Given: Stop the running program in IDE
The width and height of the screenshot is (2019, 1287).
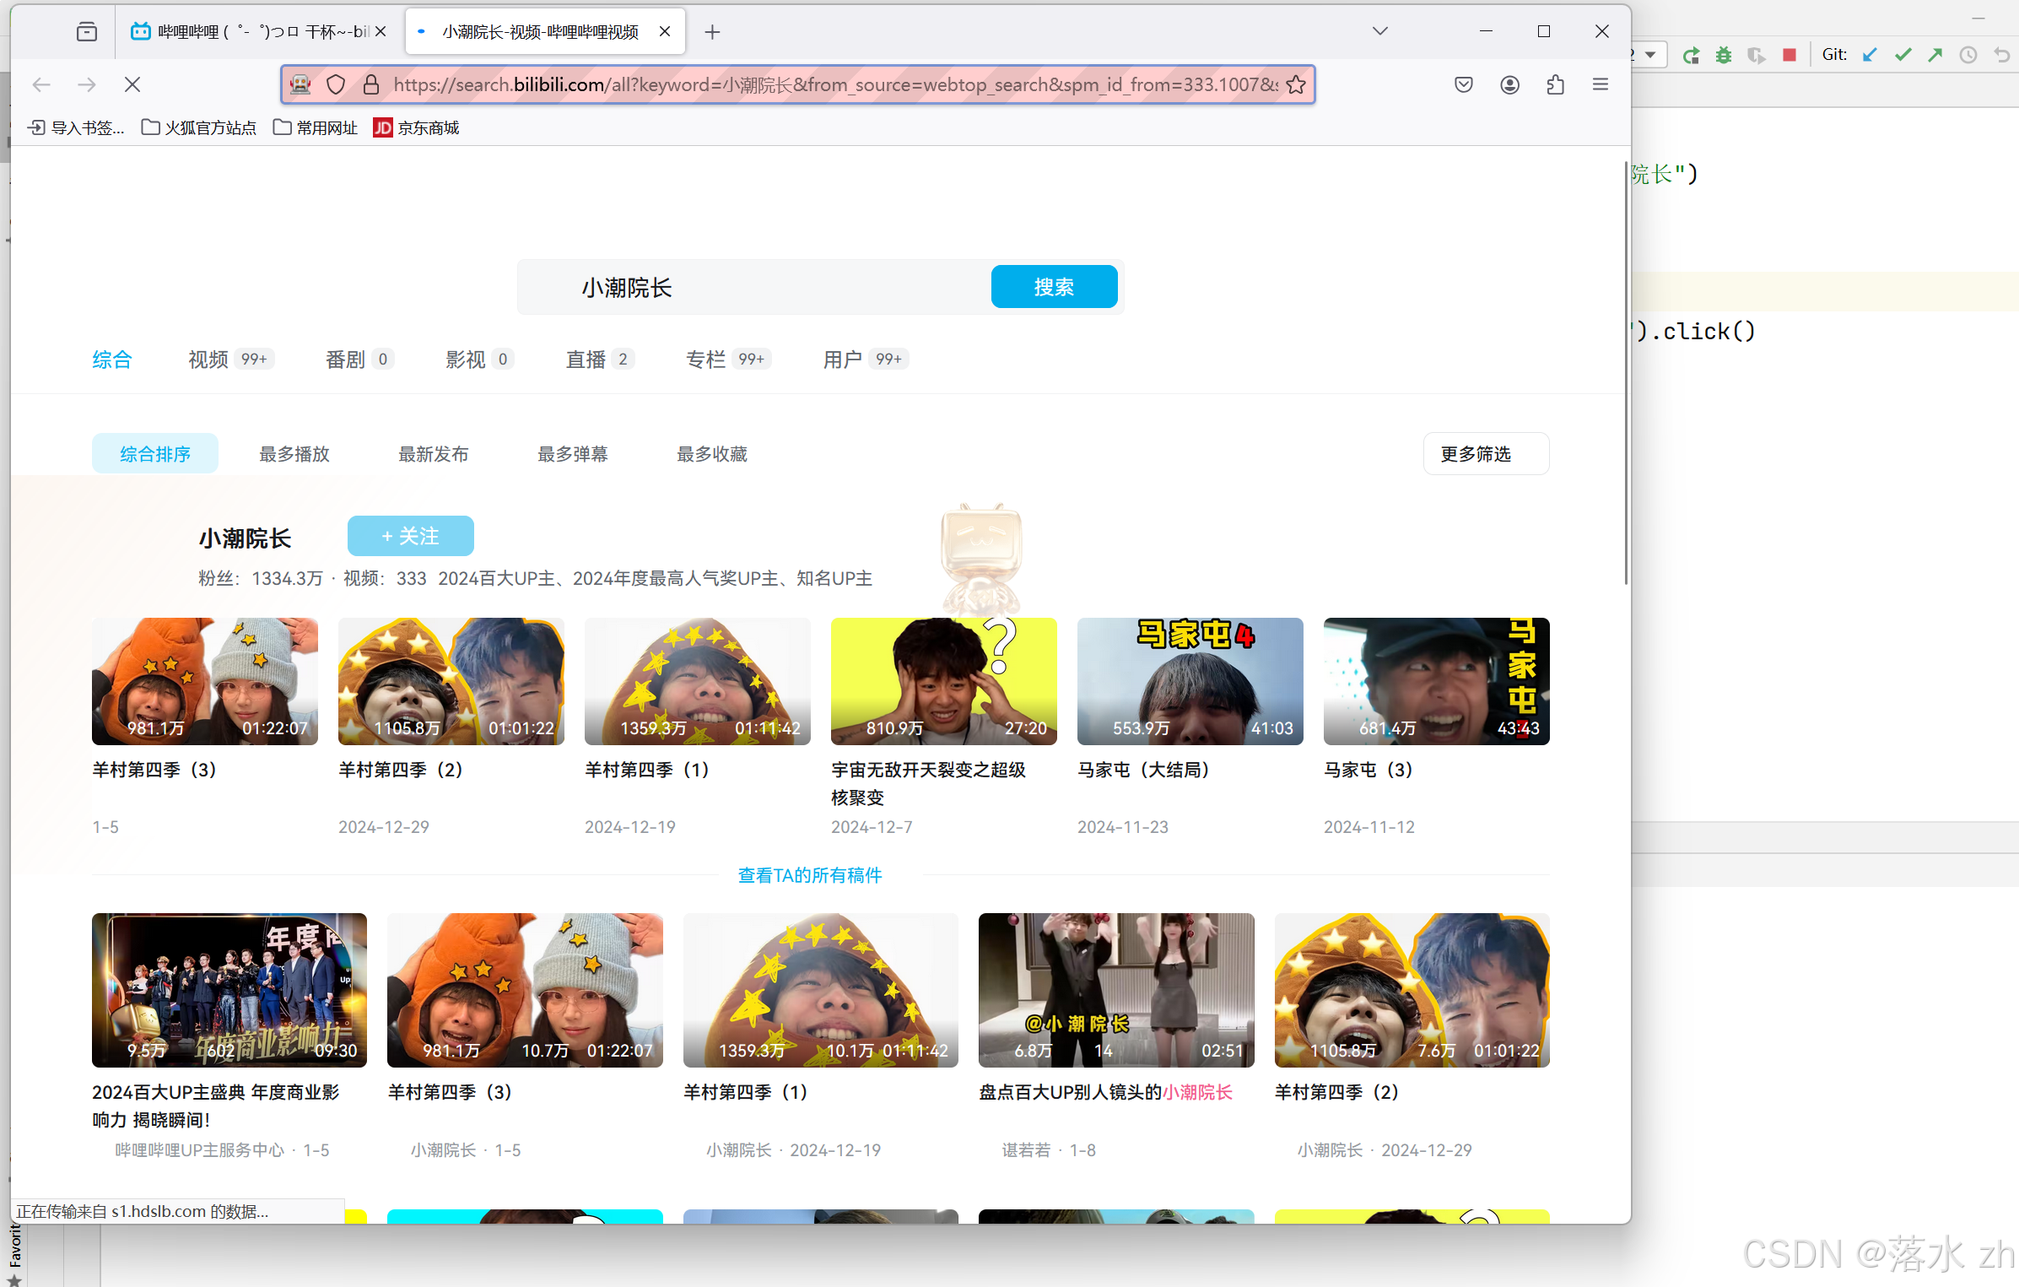Looking at the screenshot, I should pos(1790,56).
